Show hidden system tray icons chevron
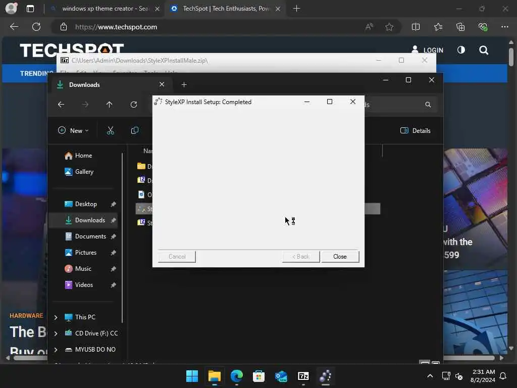The height and width of the screenshot is (388, 517). [430, 376]
